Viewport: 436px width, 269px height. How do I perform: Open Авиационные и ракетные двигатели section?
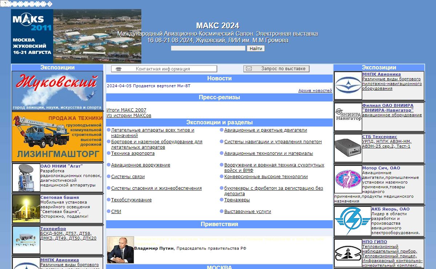266,130
